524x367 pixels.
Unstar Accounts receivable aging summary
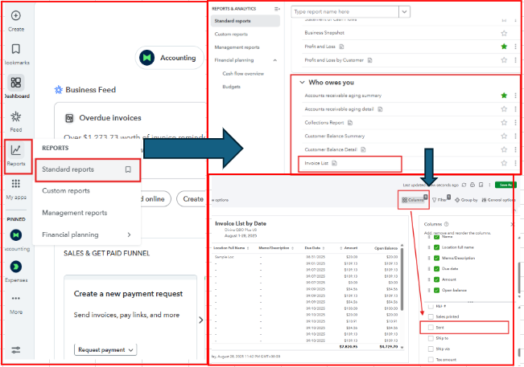(504, 96)
